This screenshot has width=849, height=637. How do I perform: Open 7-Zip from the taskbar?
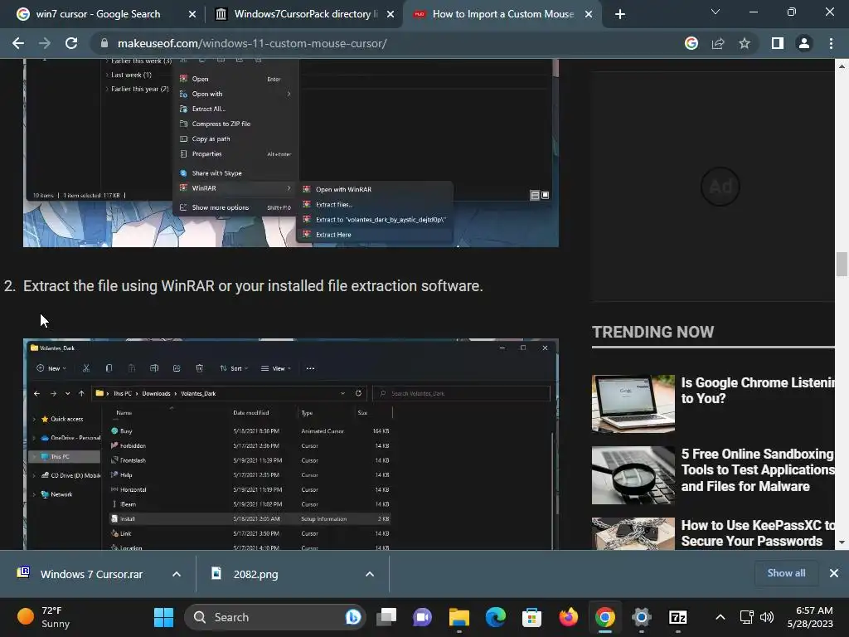coord(678,617)
